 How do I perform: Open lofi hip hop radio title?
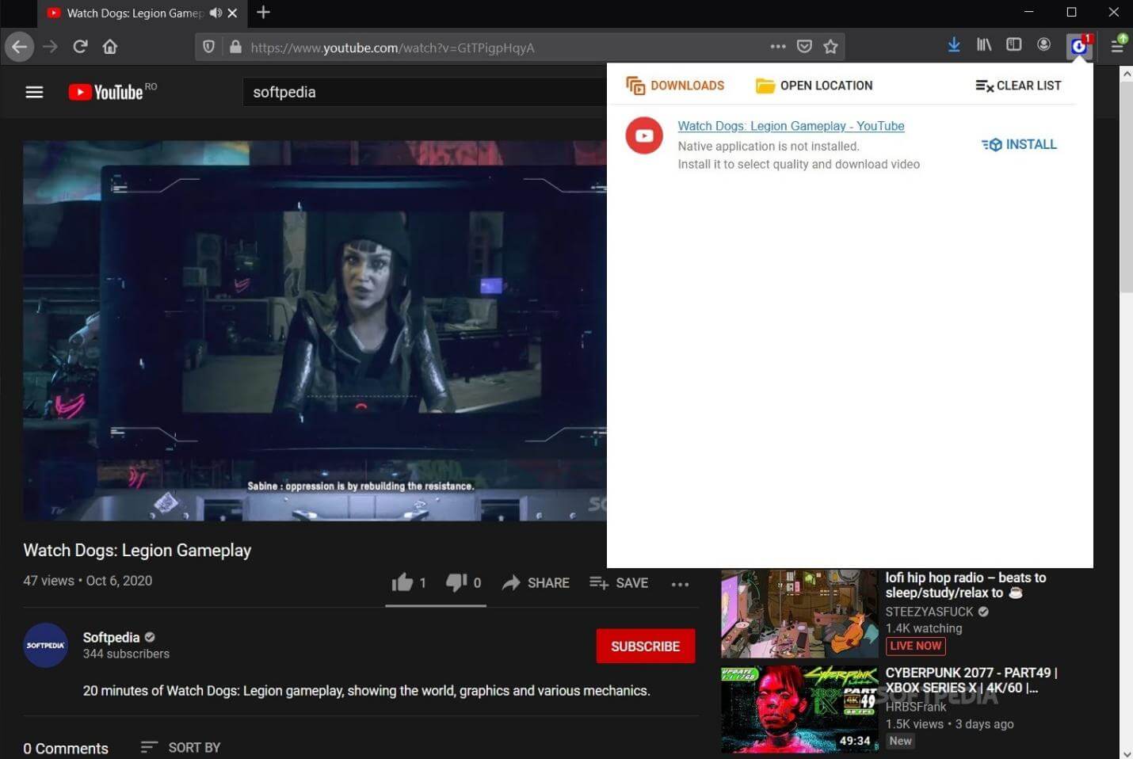click(x=966, y=585)
